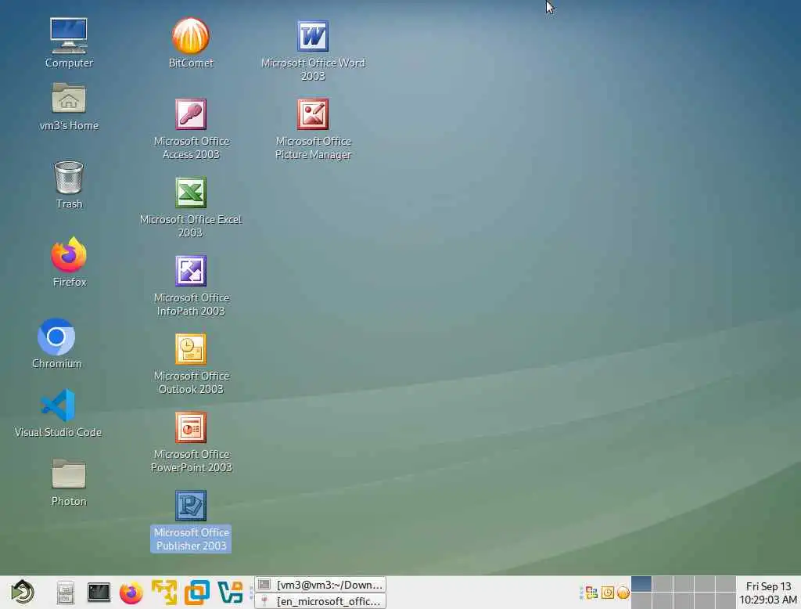Screen dimensions: 801x609
Task: Switch to the vm3@vm3:~/Down... terminal window
Action: click(320, 585)
